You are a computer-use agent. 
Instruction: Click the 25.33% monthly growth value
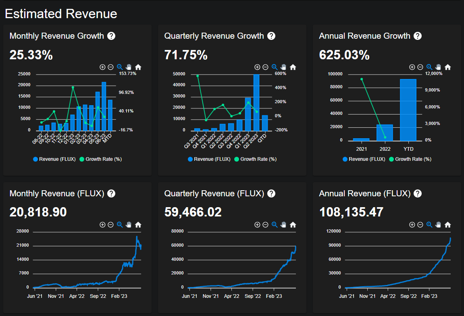pos(31,55)
